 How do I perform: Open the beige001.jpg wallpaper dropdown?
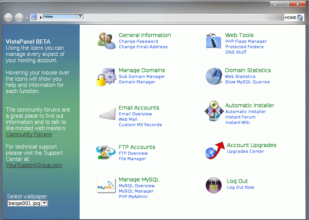point(44,203)
